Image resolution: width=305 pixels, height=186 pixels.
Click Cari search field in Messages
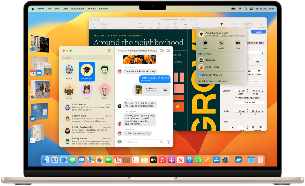pyautogui.click(x=87, y=58)
